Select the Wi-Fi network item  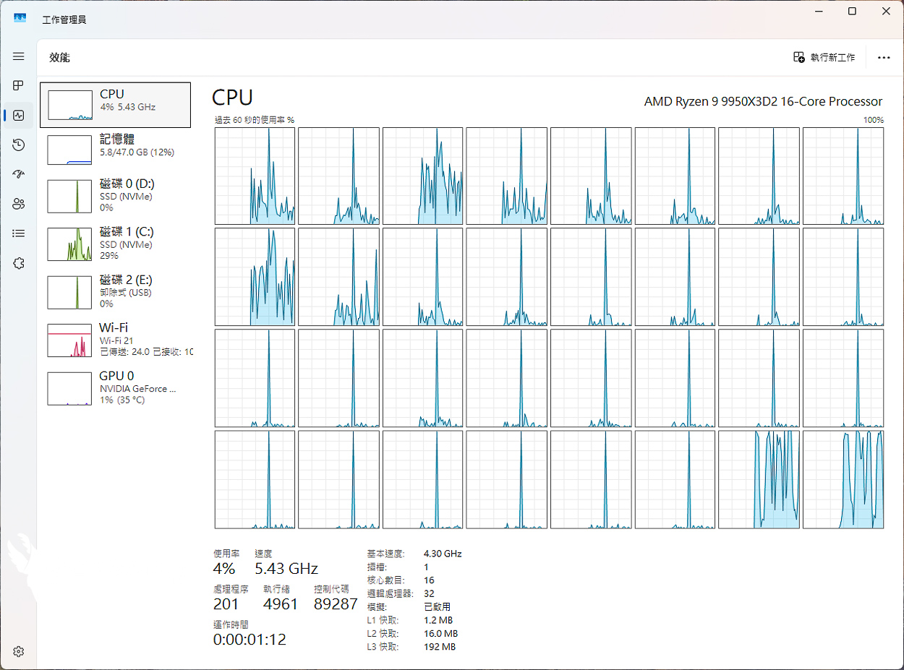(116, 340)
